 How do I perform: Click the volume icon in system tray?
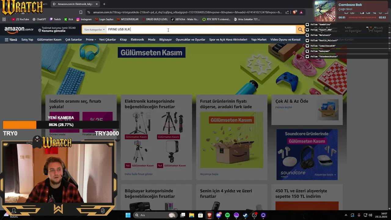click(x=370, y=215)
